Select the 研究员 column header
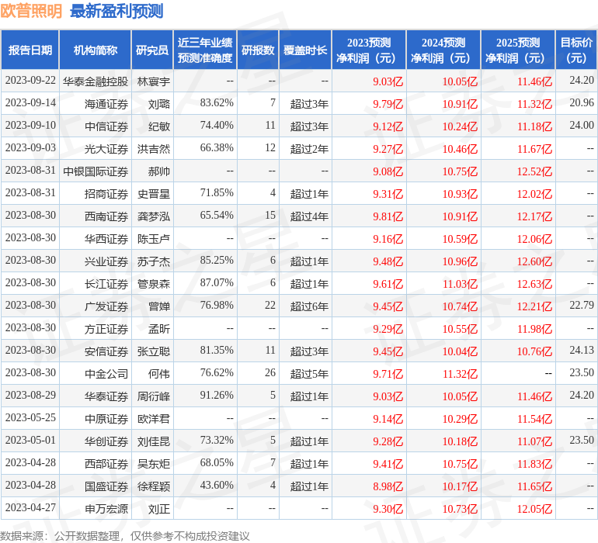The image size is (598, 543). (x=152, y=50)
